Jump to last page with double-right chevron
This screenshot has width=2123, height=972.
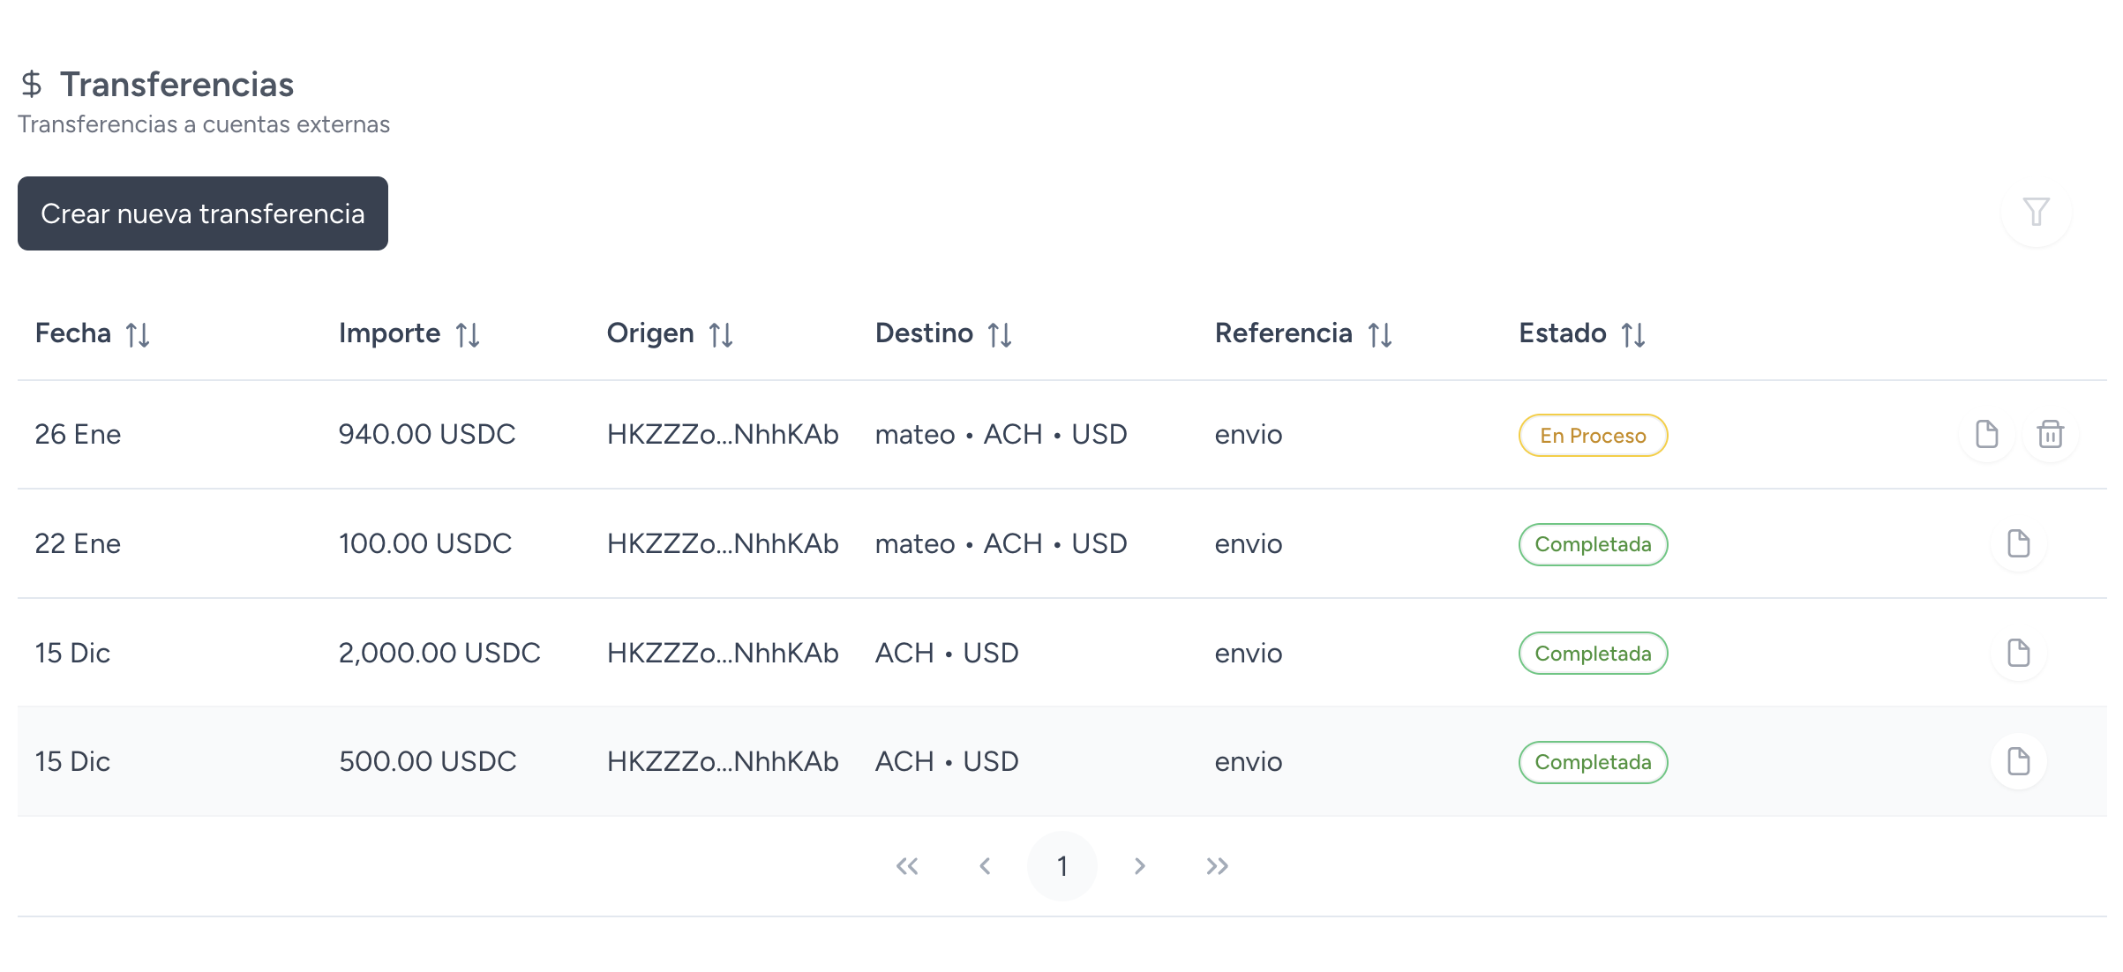[x=1218, y=865]
